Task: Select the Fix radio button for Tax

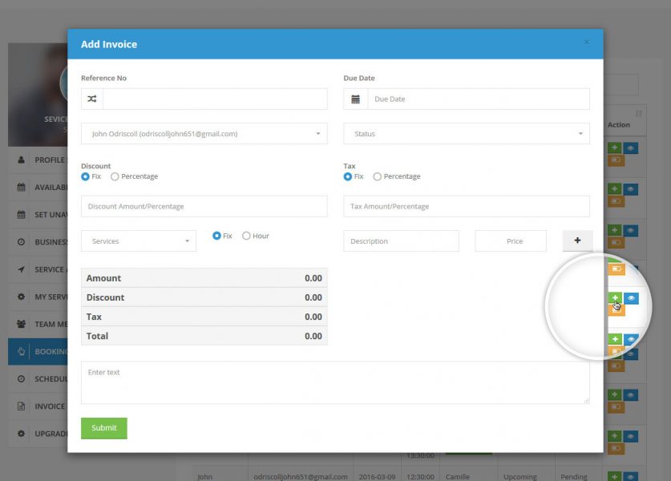Action: point(348,176)
